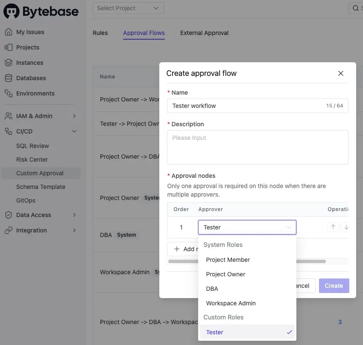The image size is (363, 345).
Task: Open the Select Project dropdown
Action: (128, 8)
